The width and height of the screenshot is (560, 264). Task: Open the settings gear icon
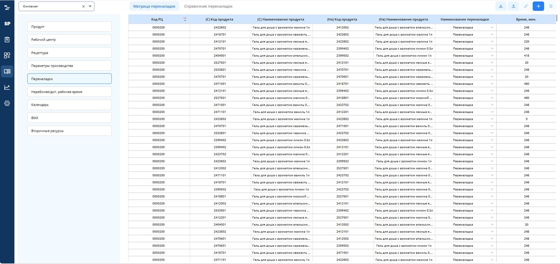pos(7,103)
